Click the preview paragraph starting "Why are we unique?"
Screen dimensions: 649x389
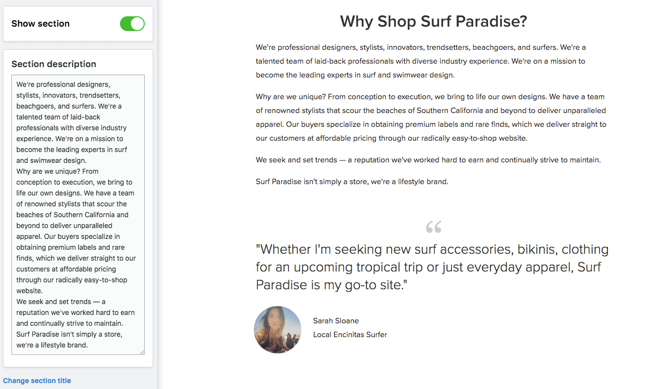431,117
